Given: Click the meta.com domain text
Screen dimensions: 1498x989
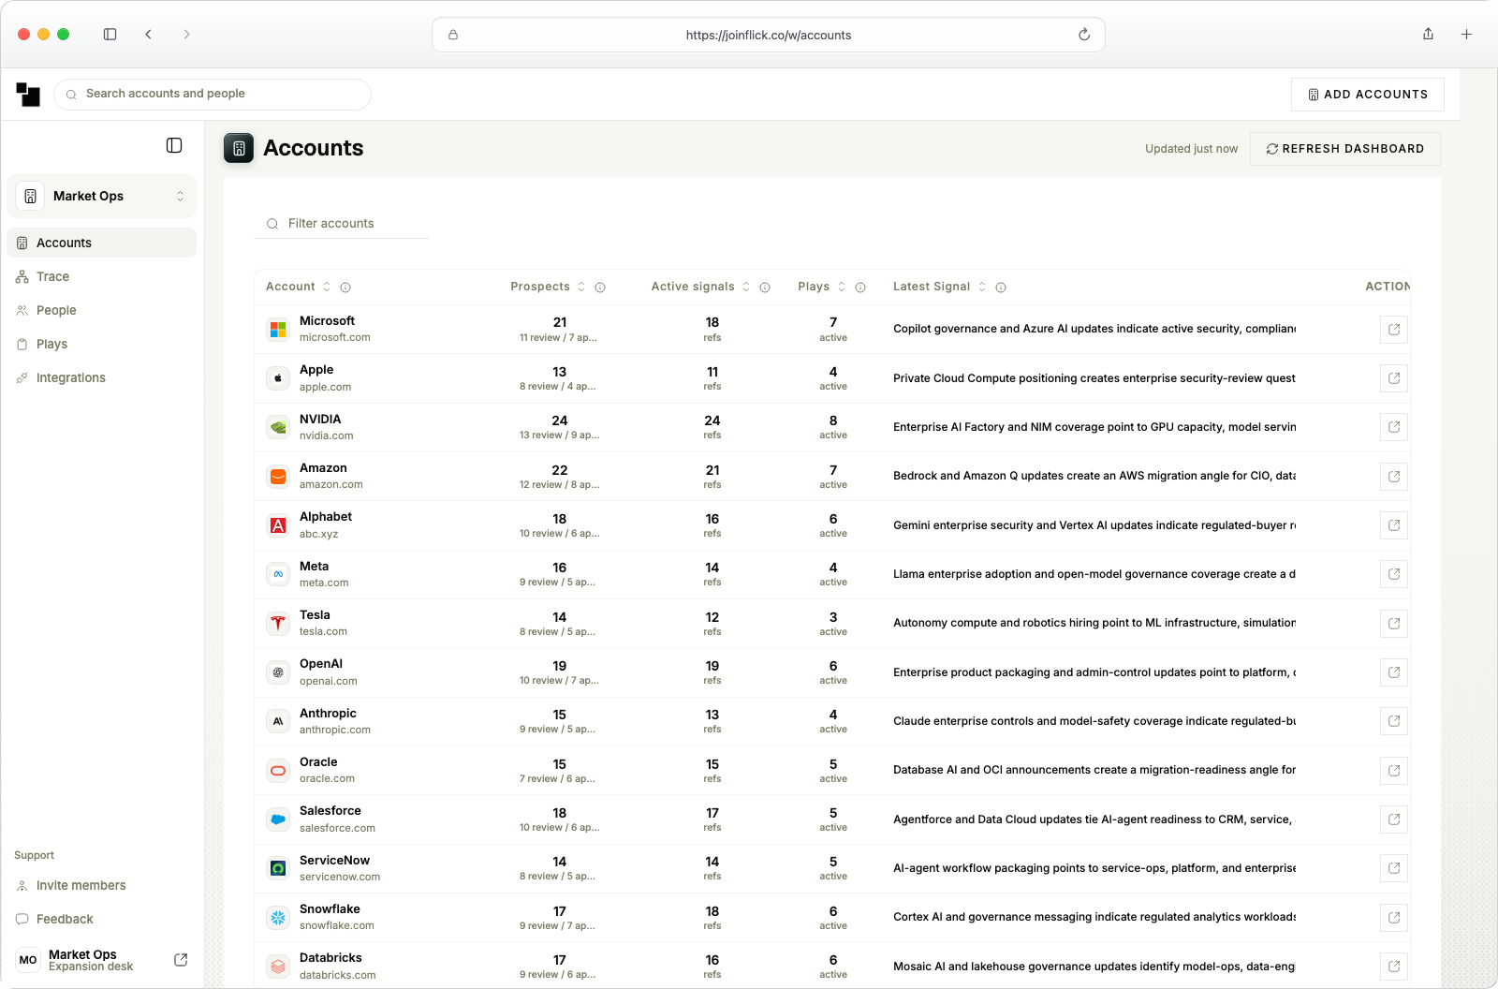Looking at the screenshot, I should pos(324,583).
